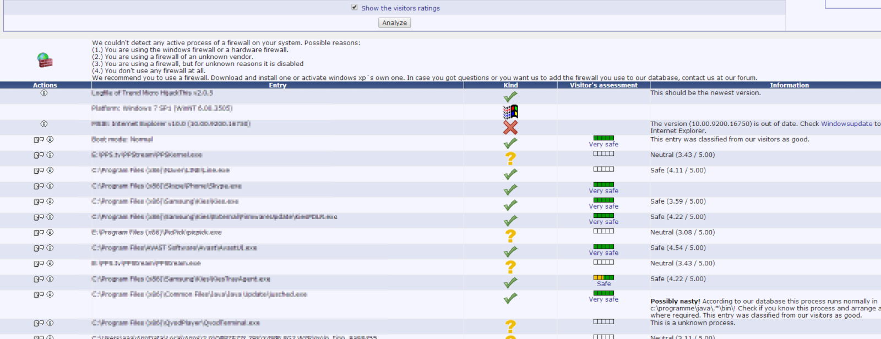Screen dimensions: 881x339
Task: Open info icon for PPSKernel.exe row
Action: [x=50, y=155]
